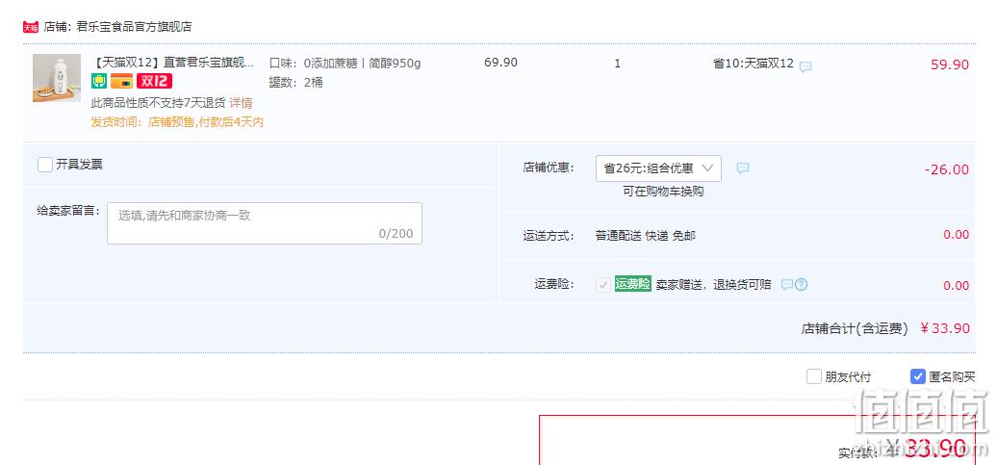Click the red 双12 promotion badge
This screenshot has width=997, height=465.
pos(155,82)
